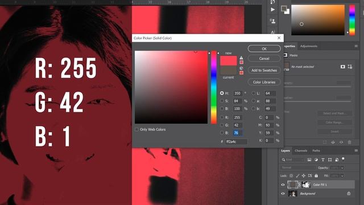Screen dimensions: 364x205
Task: Open Color Libraries
Action: (x=264, y=82)
